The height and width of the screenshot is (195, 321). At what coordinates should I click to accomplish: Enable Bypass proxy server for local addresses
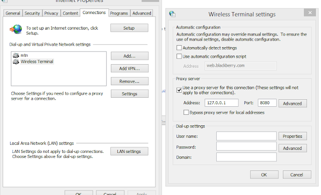pyautogui.click(x=186, y=112)
